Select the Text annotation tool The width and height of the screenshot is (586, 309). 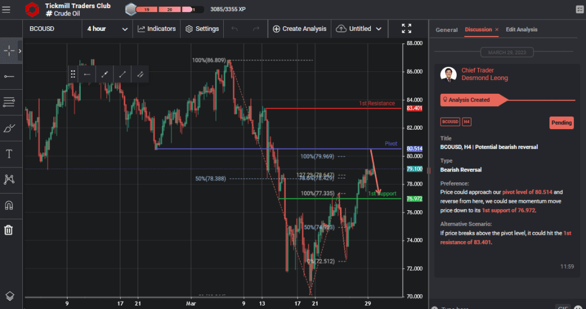pyautogui.click(x=9, y=154)
